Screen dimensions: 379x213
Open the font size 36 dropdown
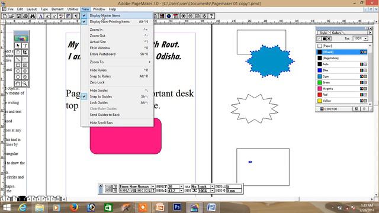pyautogui.click(x=181, y=186)
